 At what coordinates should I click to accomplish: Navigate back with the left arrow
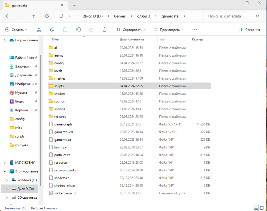pyautogui.click(x=8, y=16)
